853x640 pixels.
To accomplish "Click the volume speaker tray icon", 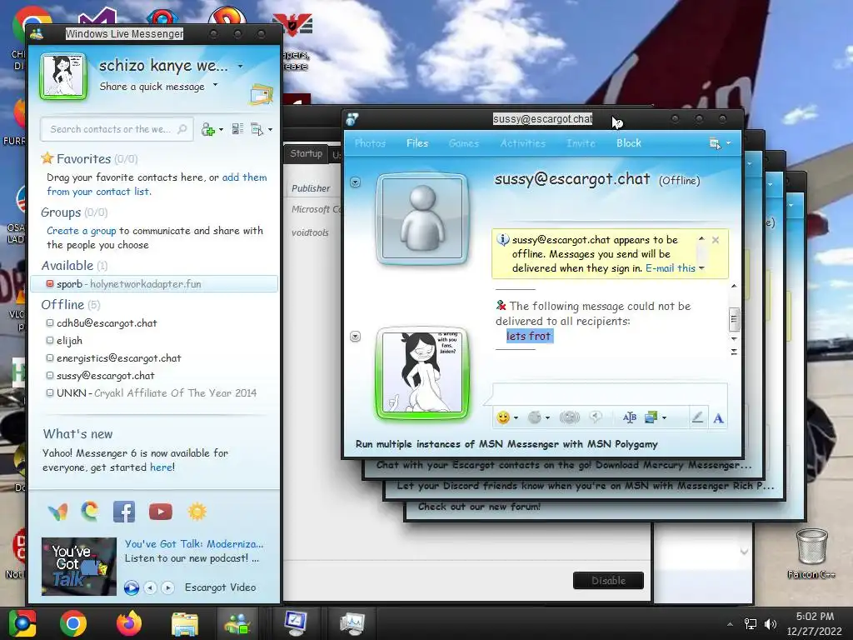I will tap(771, 624).
